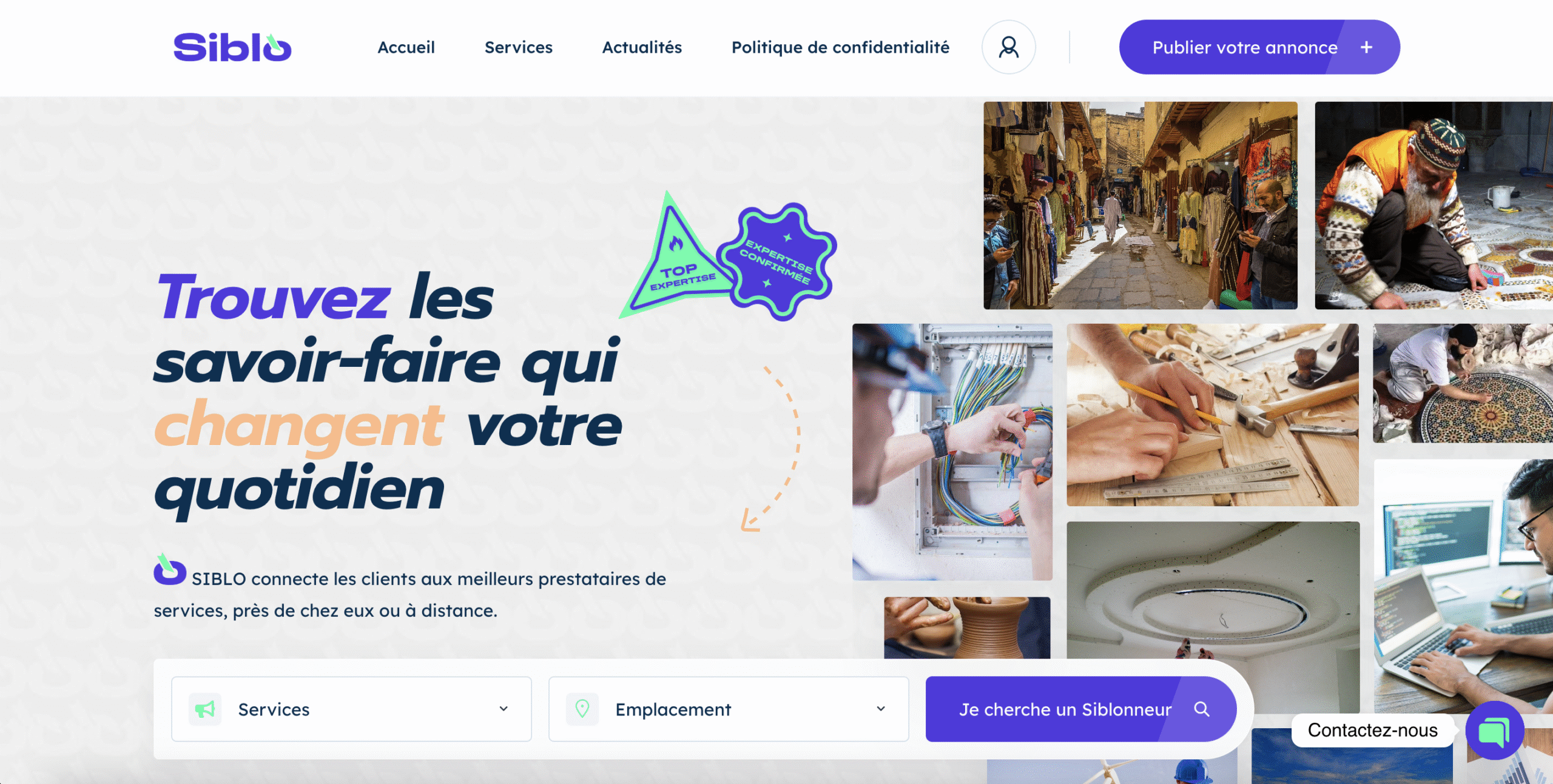This screenshot has height=784, width=1553.
Task: Click the magnifier search icon
Action: (x=1202, y=709)
